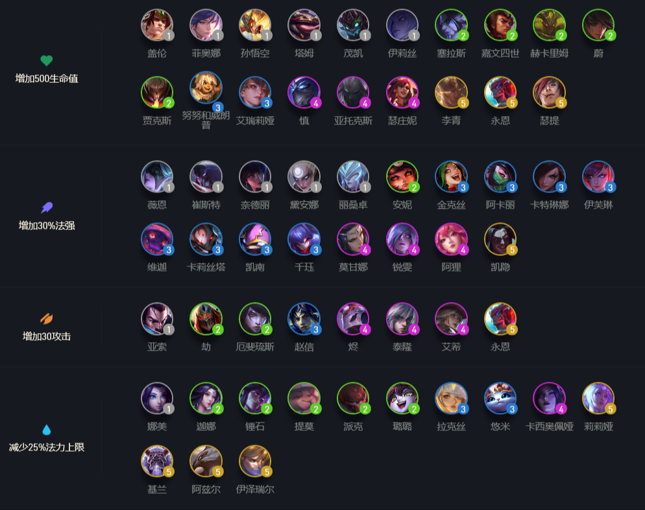Select the 金克丝 champion portrait

(x=451, y=177)
